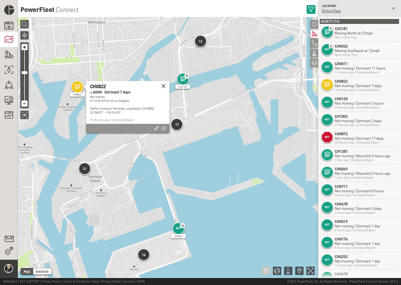Viewport: 401px width, 285px height.
Task: Expand the cluster of 14 assets
Action: 144,255
